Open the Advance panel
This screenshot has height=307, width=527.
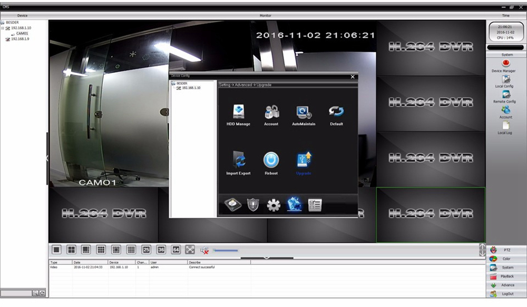click(x=506, y=285)
